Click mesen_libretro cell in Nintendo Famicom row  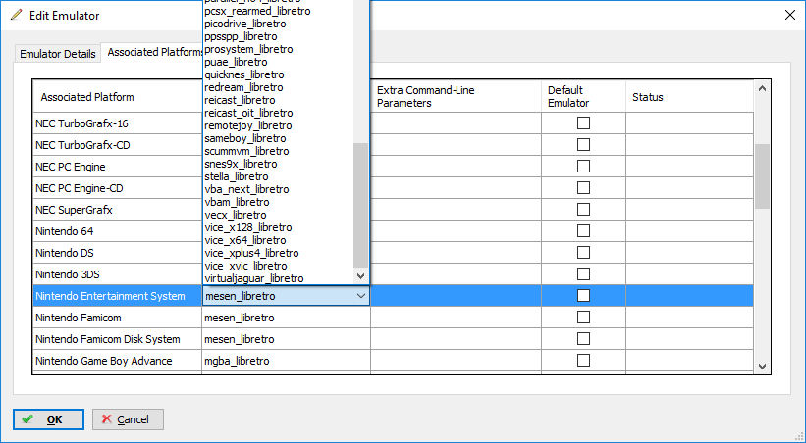click(286, 318)
